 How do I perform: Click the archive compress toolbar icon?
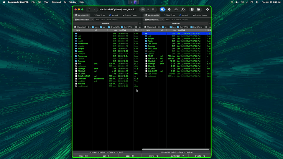pyautogui.click(x=192, y=9)
